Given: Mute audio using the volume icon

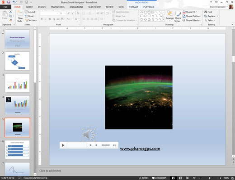Looking at the screenshot, I should 114,145.
